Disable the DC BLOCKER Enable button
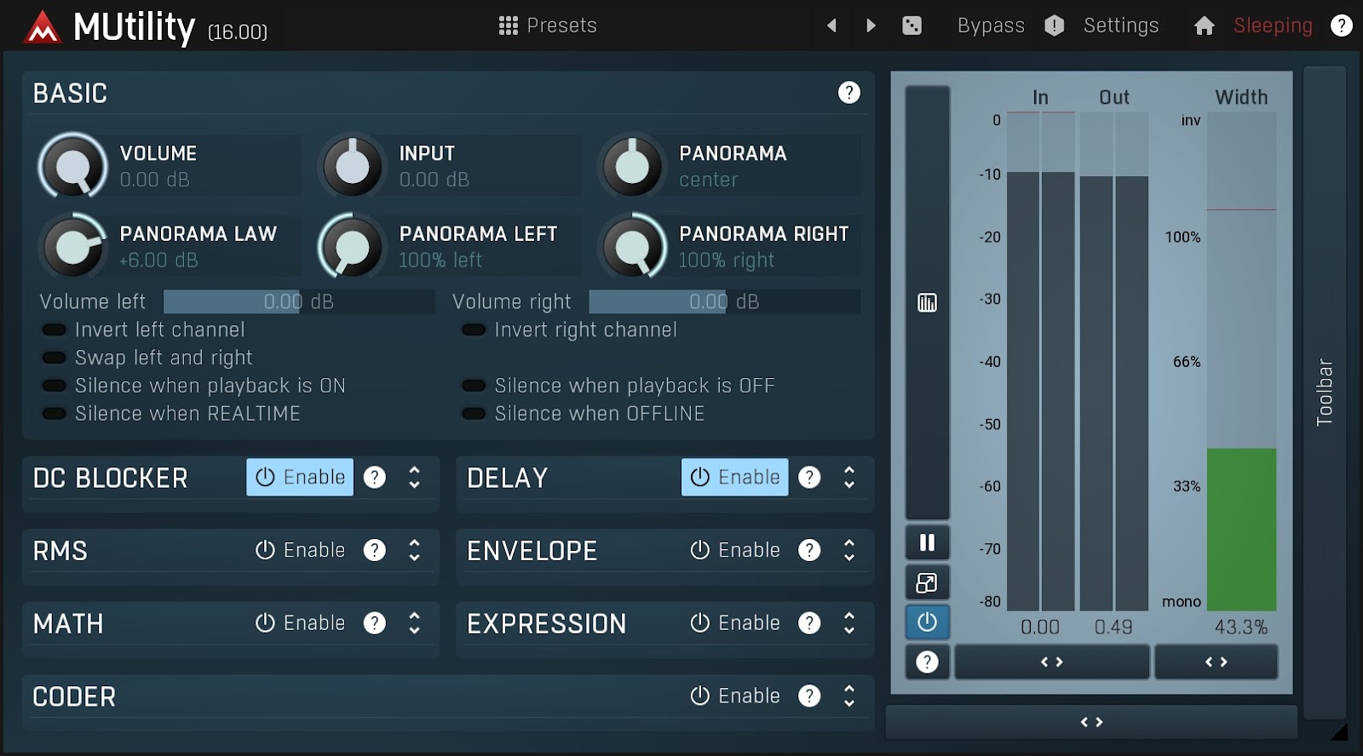This screenshot has height=756, width=1363. [x=300, y=478]
